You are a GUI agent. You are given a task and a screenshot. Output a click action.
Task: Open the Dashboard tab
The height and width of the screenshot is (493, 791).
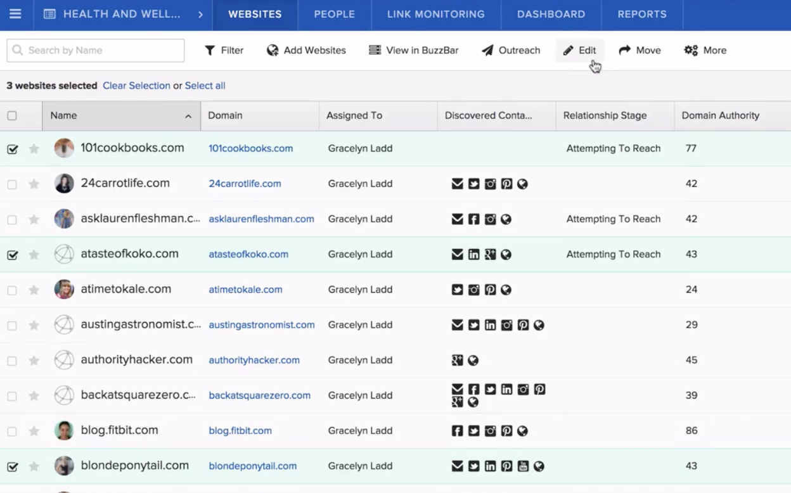pos(551,14)
